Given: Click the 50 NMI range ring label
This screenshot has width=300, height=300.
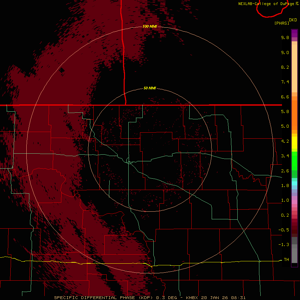Looking at the screenshot, I should point(150,88).
